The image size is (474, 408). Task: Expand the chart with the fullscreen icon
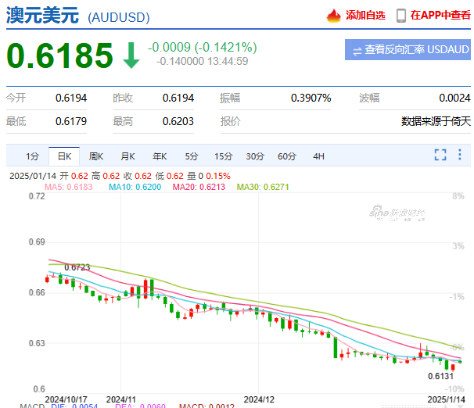440,155
